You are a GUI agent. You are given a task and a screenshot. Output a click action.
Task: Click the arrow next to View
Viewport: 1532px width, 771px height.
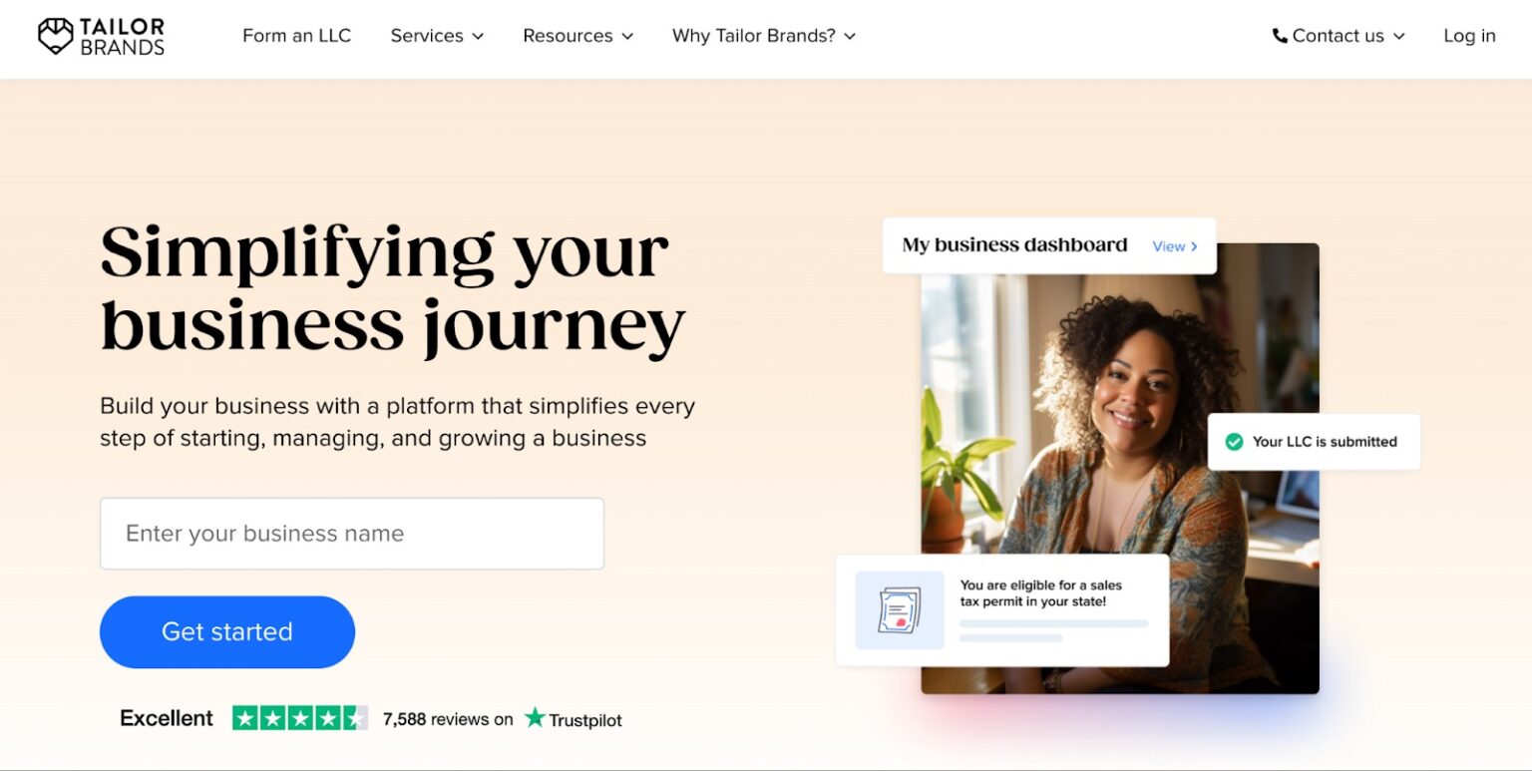1194,246
